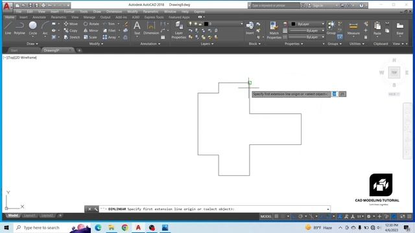This screenshot has height=233, width=415.
Task: Open the Express menu in menu bar
Action: click(x=199, y=12)
